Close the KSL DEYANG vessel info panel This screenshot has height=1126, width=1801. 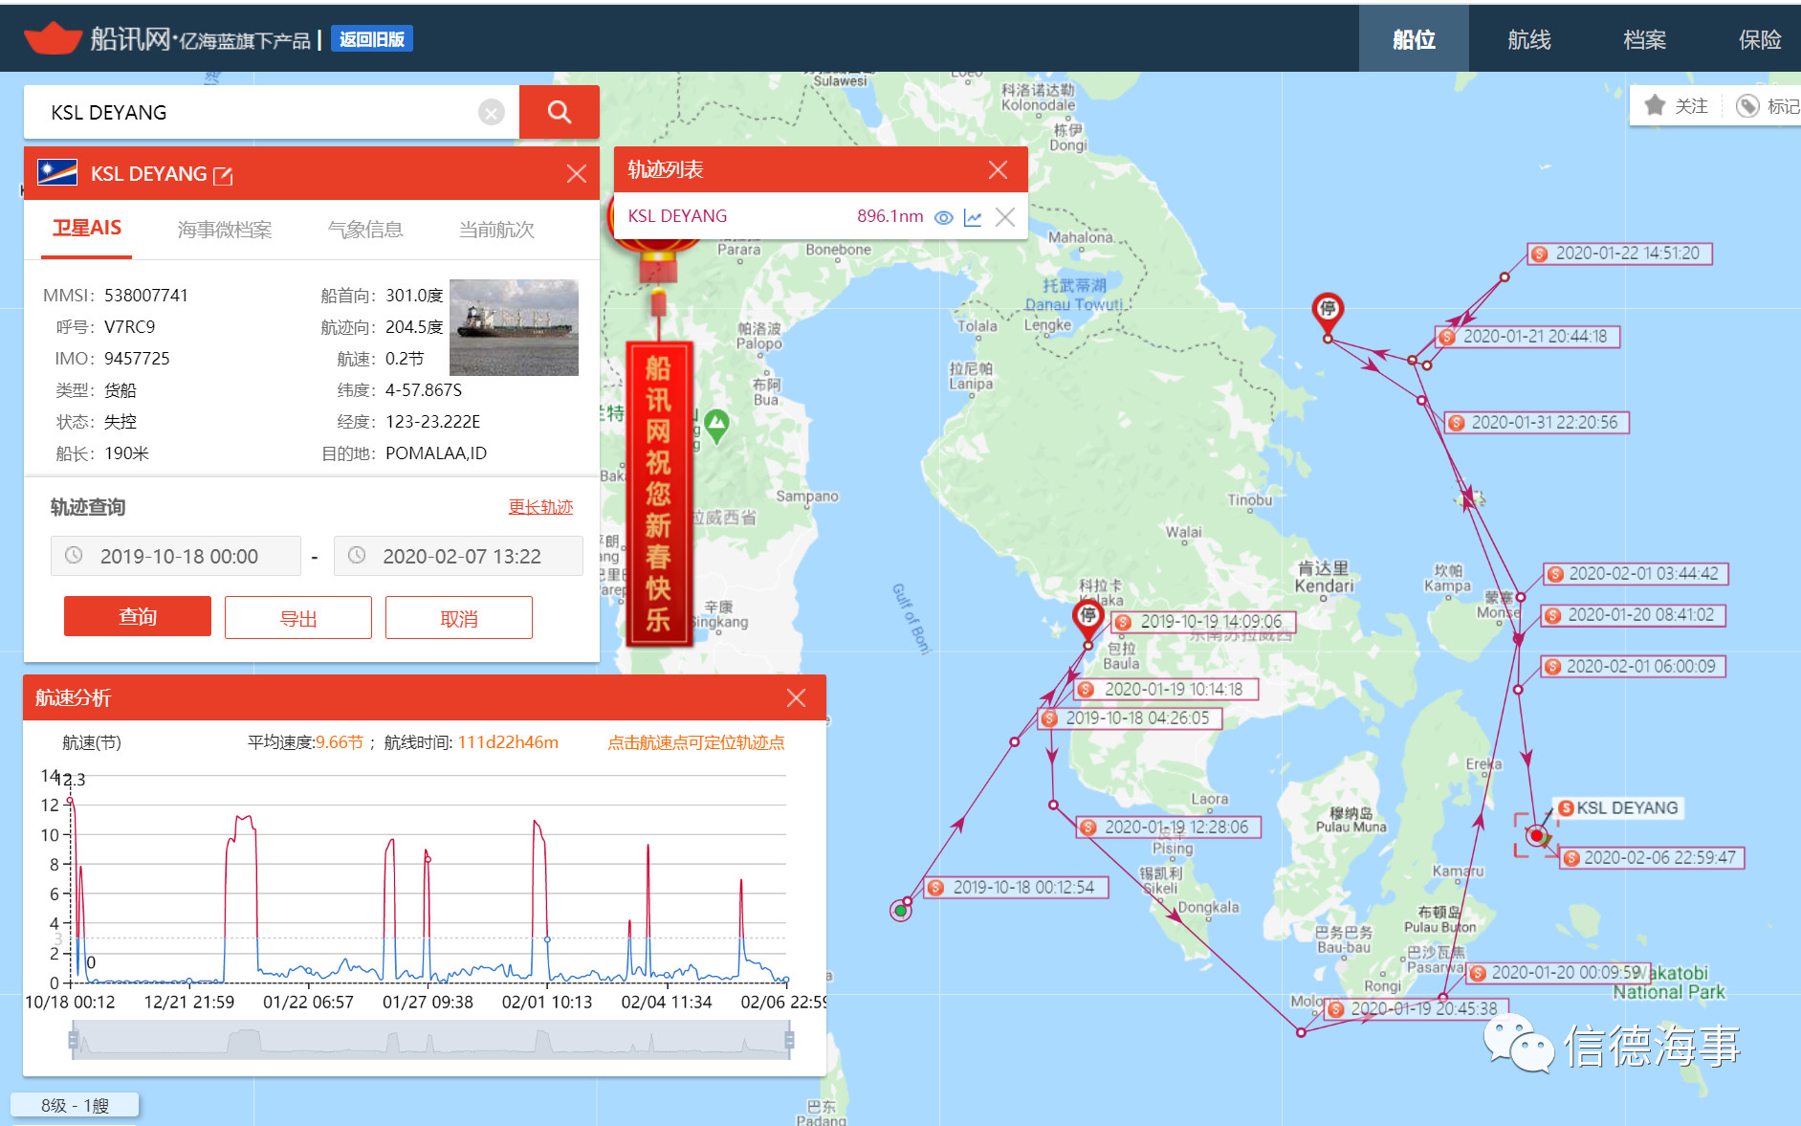(576, 173)
